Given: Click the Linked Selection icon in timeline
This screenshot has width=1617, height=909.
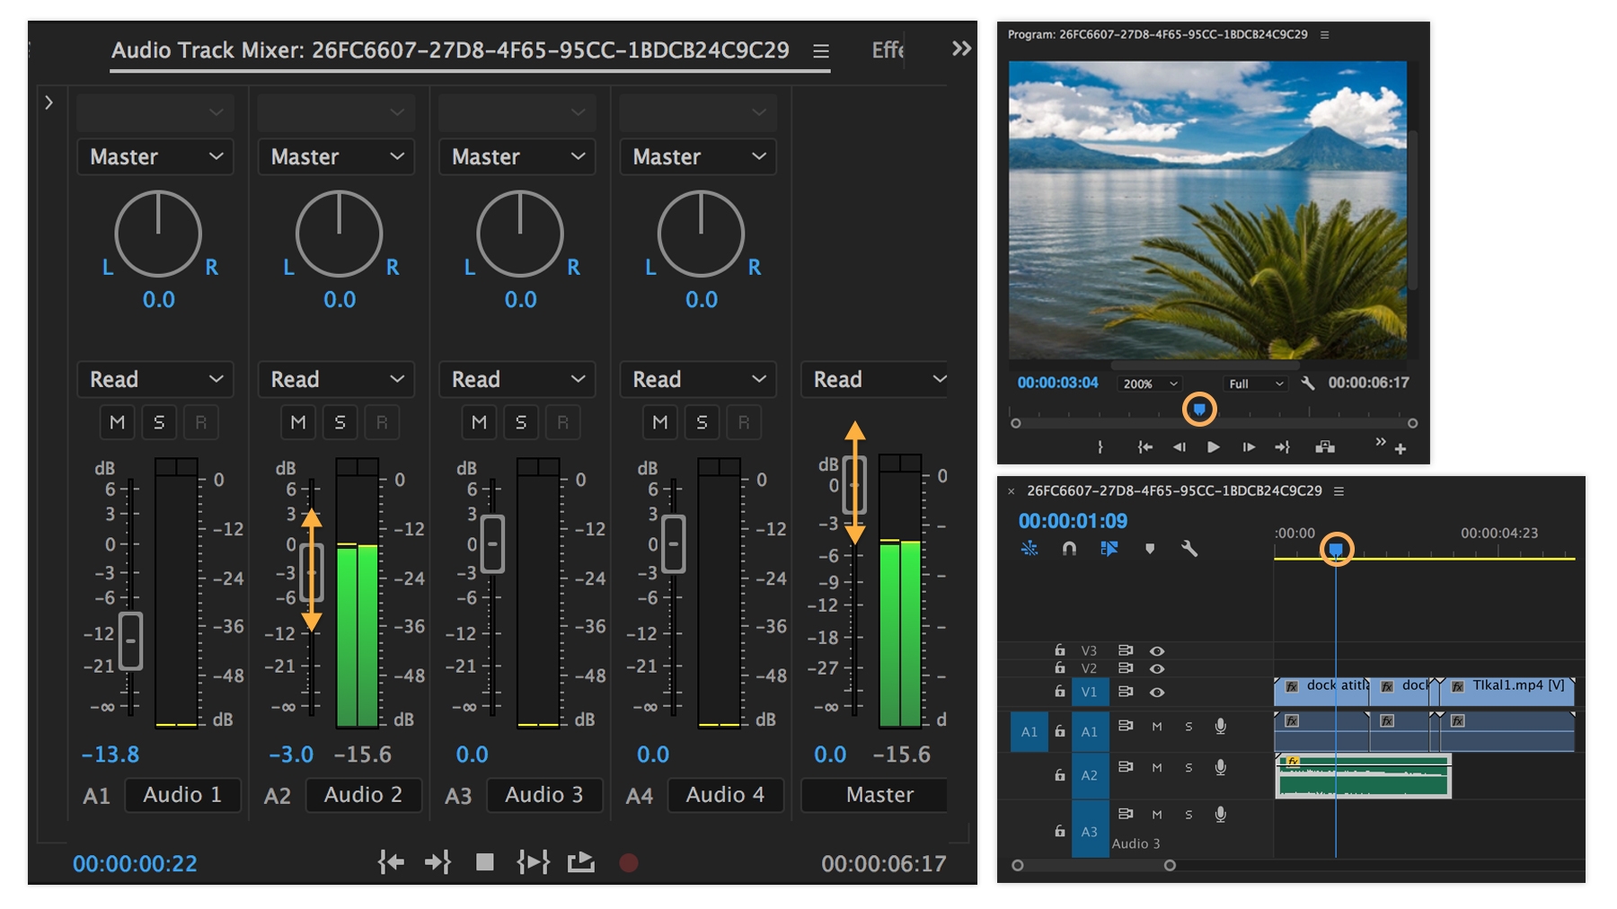Looking at the screenshot, I should (x=1110, y=548).
